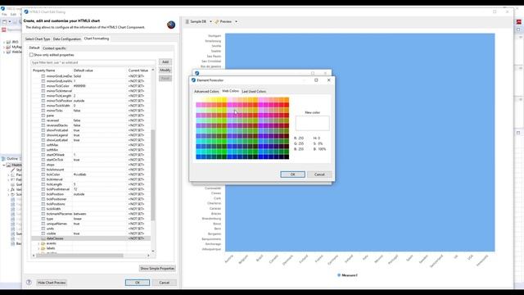Expand the MyRep node in the background tree

(4, 48)
